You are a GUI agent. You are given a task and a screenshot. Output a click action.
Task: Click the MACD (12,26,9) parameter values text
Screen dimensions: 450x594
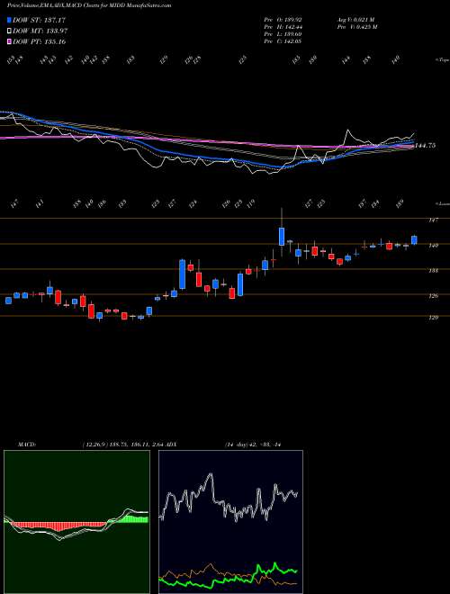(x=123, y=444)
